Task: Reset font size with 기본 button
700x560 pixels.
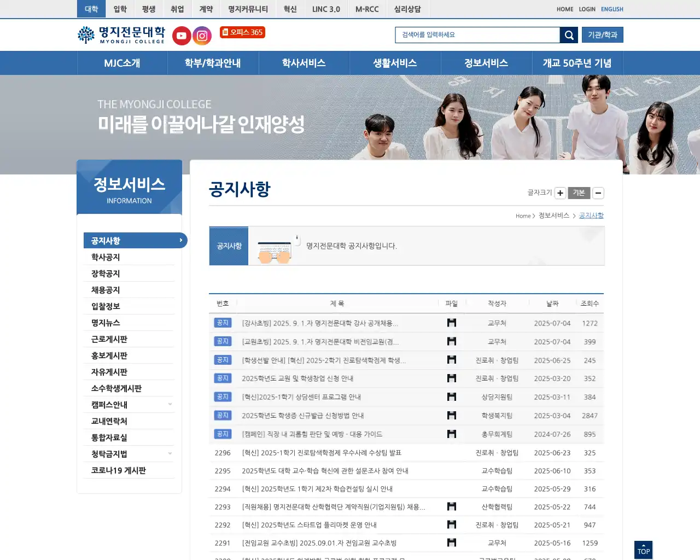Action: pyautogui.click(x=579, y=193)
